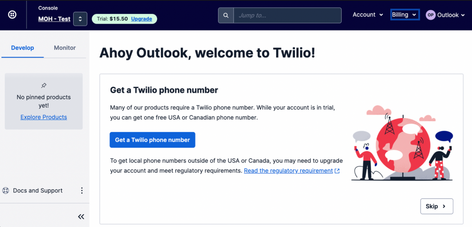
Task: Click the Upgrade link in trial badge
Action: [142, 19]
